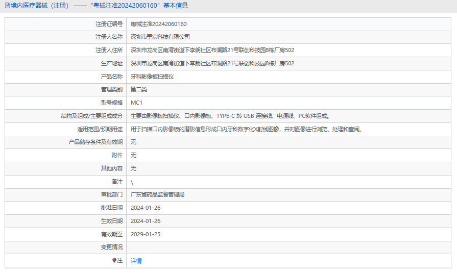Click the 生效日期 label
This screenshot has width=457, height=273.
112,221
